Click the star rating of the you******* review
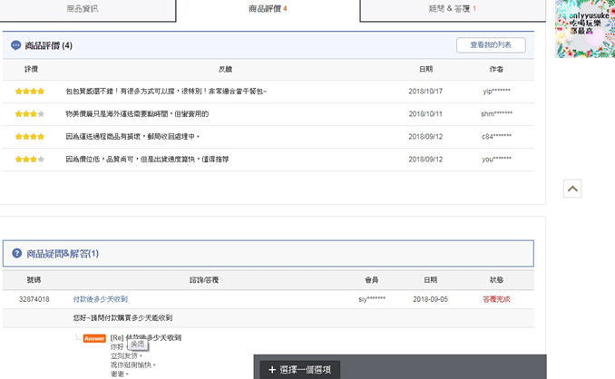This screenshot has width=615, height=379. click(30, 160)
